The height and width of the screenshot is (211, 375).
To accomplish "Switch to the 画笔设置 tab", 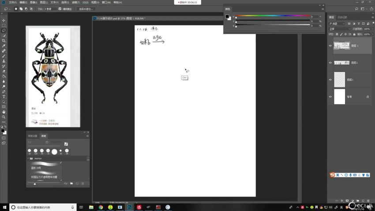I will 33,136.
